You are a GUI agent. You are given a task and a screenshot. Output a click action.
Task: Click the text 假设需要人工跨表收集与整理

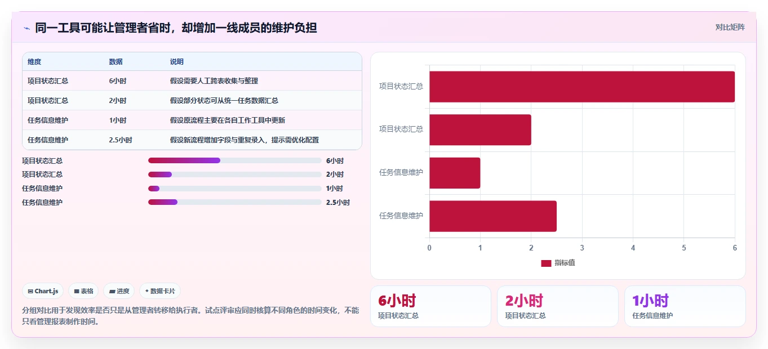(214, 81)
